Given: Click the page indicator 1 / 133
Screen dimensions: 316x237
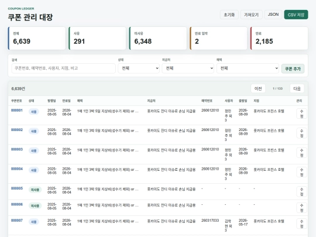Looking at the screenshot, I should tap(277, 88).
